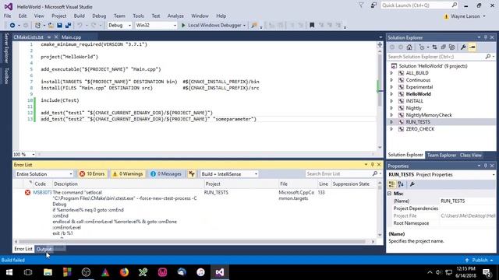Expand the ZERO_CHECK project node
The height and width of the screenshot is (280, 499).
click(391, 129)
